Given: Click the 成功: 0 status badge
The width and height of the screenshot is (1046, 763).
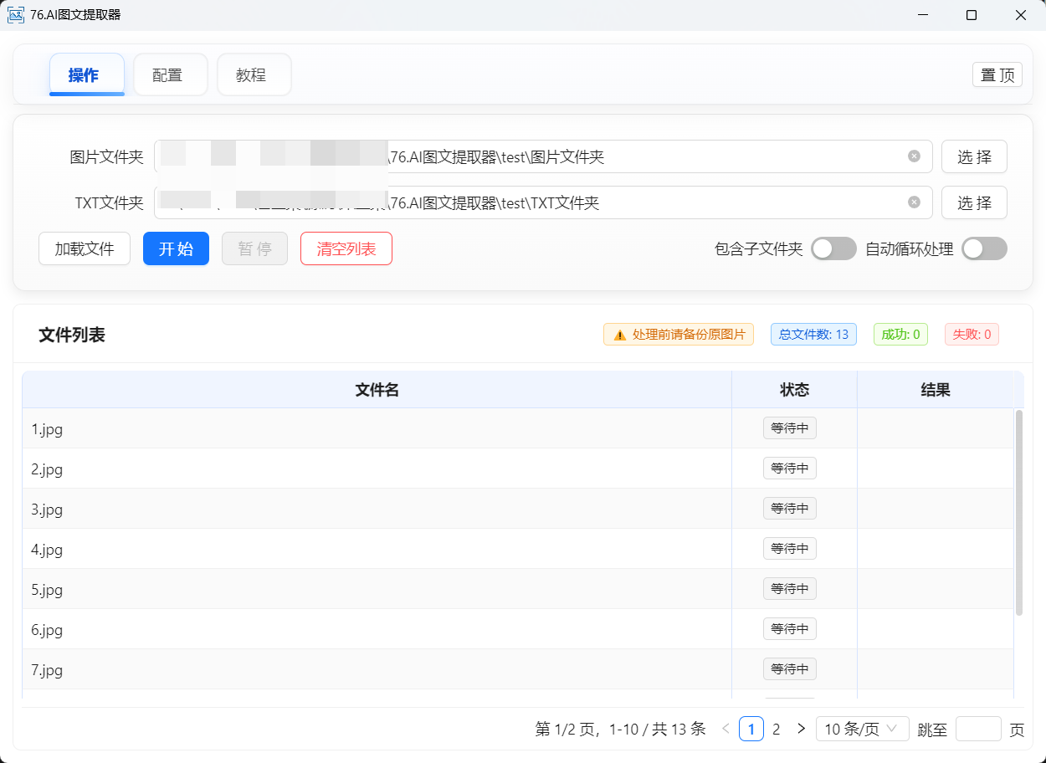Looking at the screenshot, I should click(x=900, y=334).
